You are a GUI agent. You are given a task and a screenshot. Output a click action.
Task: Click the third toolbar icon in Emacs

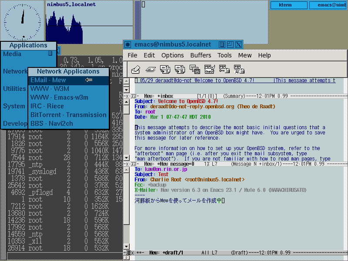tap(165, 69)
